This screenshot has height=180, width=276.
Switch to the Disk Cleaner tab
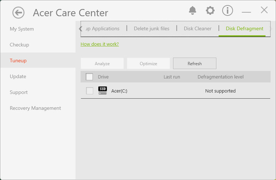[x=197, y=29]
